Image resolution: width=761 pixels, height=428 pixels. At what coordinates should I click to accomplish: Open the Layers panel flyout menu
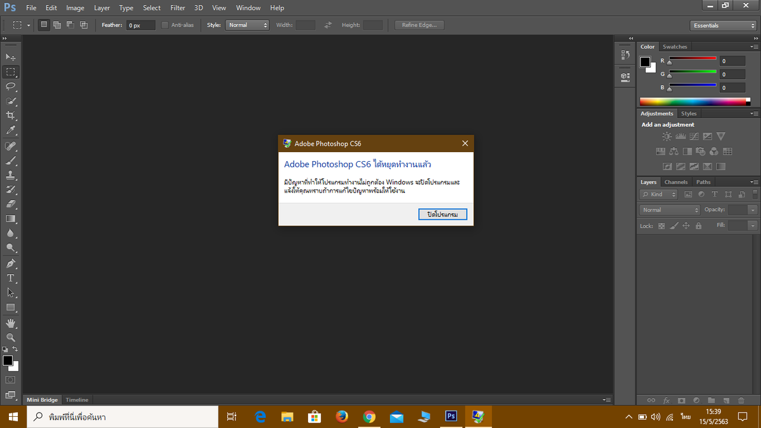[x=754, y=182]
